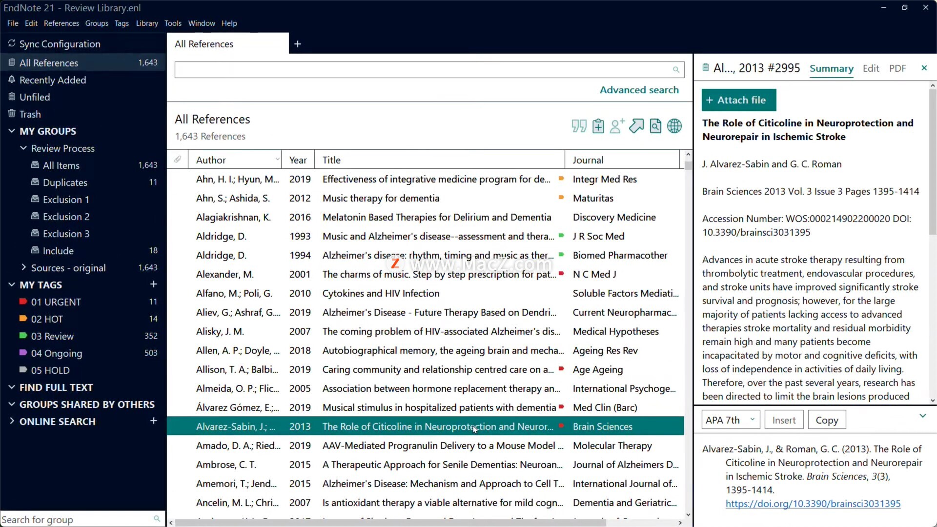Select the All References tab
937x527 pixels.
(228, 44)
